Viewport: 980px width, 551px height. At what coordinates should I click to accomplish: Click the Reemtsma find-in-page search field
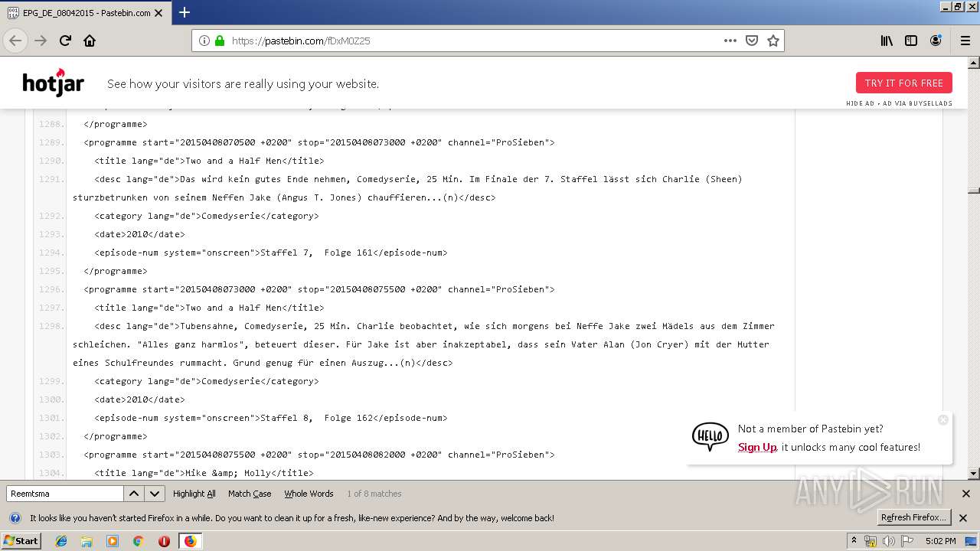pos(65,494)
